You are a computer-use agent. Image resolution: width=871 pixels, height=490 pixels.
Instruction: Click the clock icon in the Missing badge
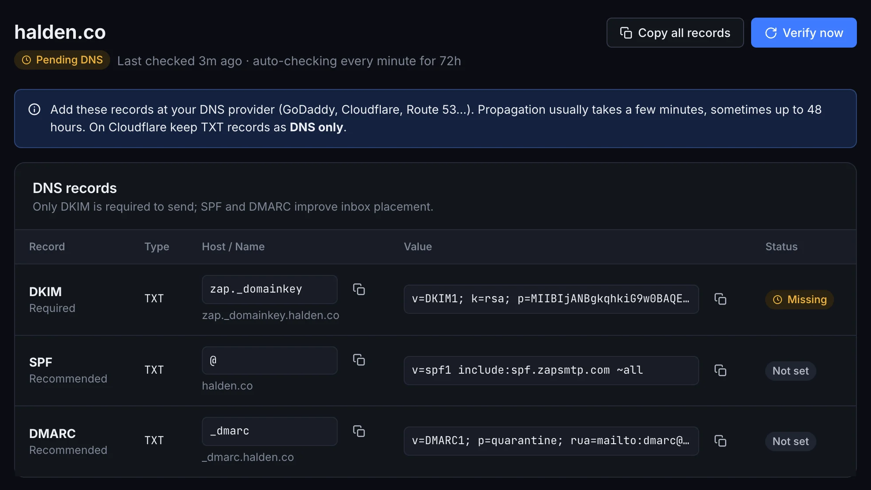click(x=778, y=300)
